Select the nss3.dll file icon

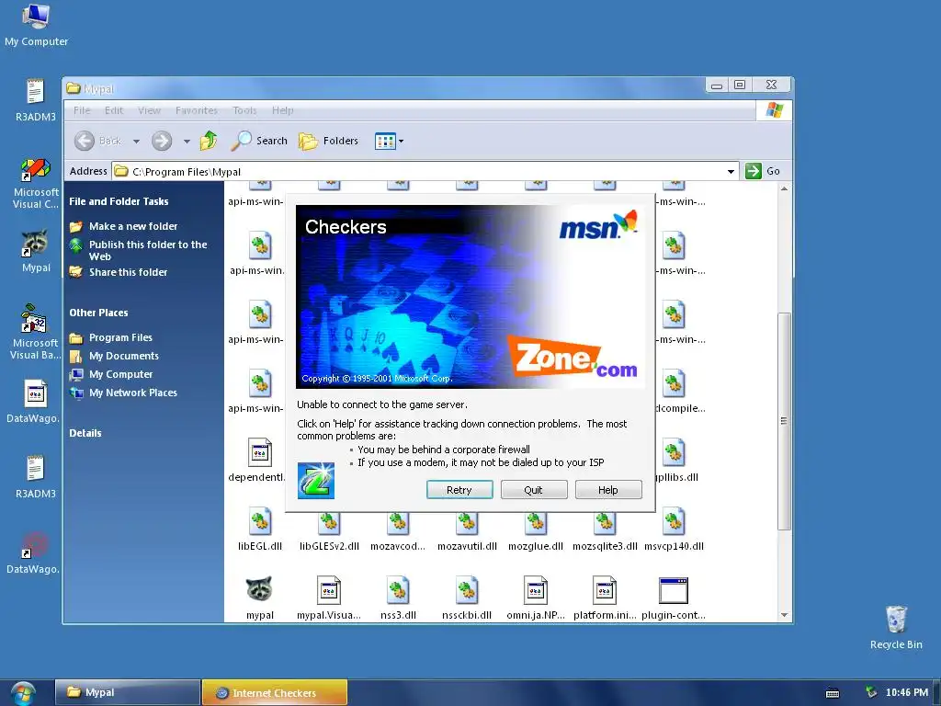398,591
